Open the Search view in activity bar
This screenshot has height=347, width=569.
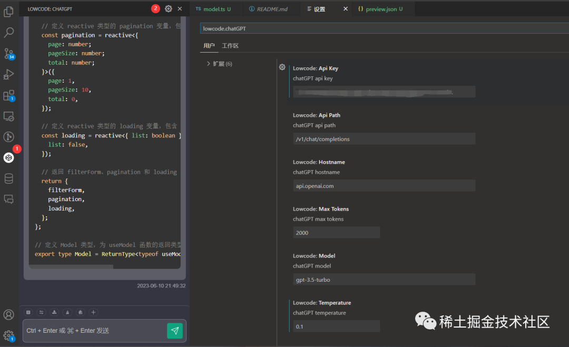9,32
